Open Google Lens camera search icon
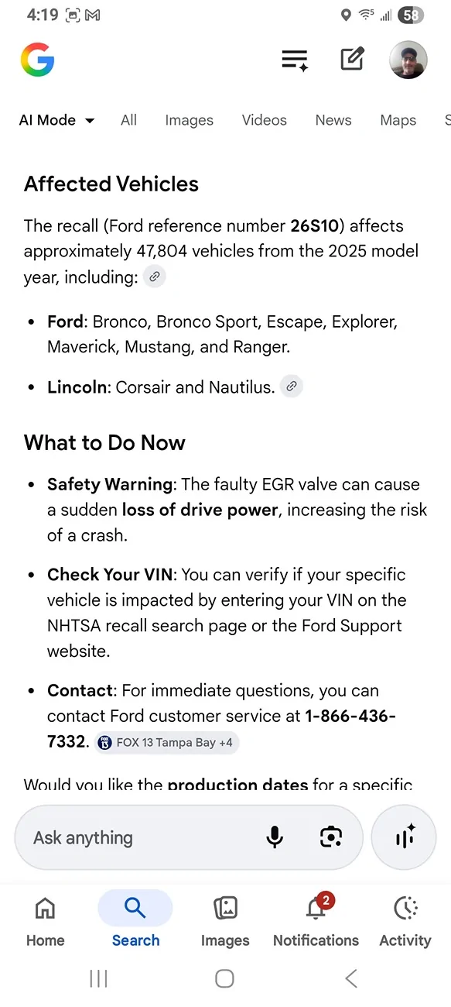This screenshot has width=451, height=1007. coord(331,837)
